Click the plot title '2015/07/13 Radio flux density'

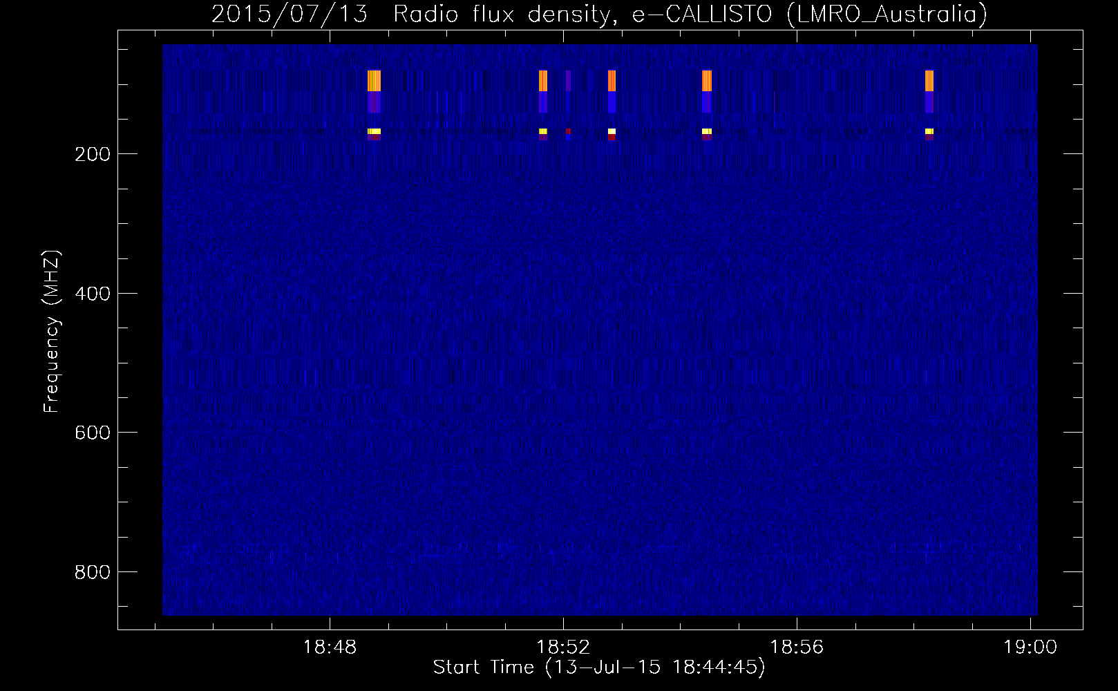click(x=413, y=14)
